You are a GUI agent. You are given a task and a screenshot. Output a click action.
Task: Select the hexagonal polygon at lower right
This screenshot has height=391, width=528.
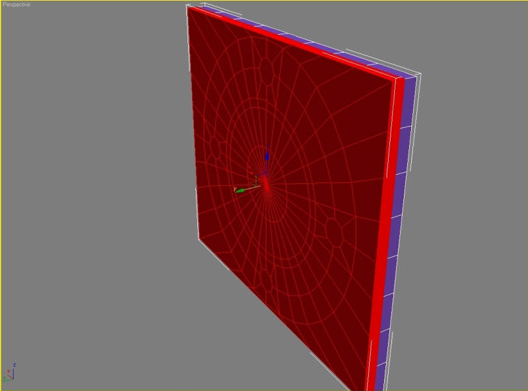pyautogui.click(x=333, y=232)
